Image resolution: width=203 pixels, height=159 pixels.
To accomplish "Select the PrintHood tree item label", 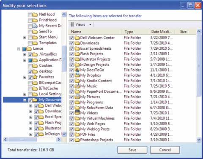I will coord(48,20).
